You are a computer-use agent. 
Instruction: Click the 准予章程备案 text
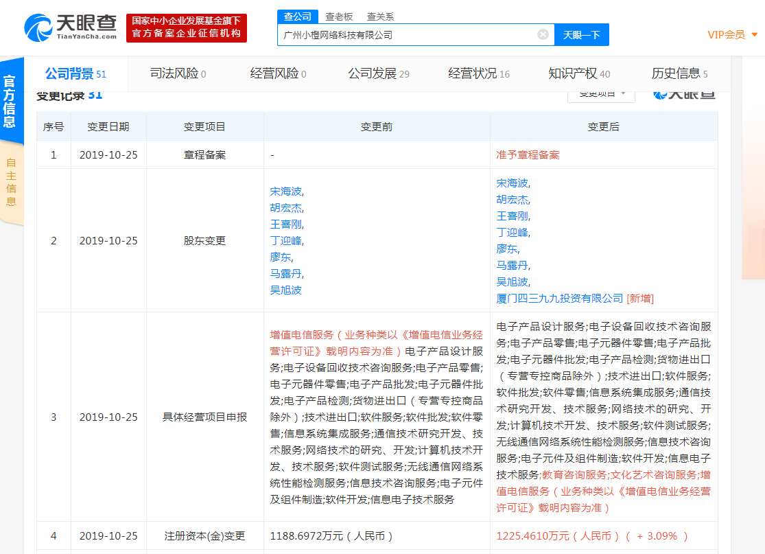click(528, 154)
